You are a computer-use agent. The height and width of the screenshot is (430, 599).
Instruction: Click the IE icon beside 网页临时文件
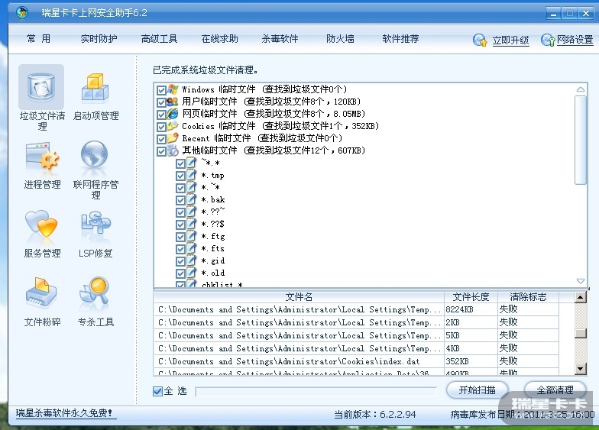click(x=173, y=114)
